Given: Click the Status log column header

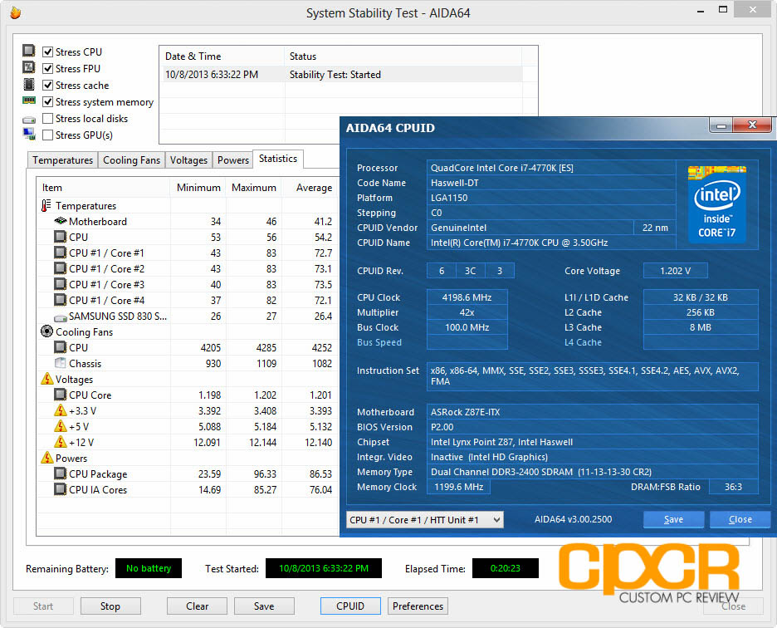Looking at the screenshot, I should pos(403,56).
